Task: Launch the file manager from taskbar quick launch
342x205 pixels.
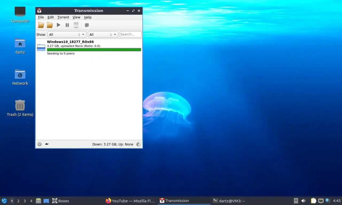Action: pyautogui.click(x=38, y=201)
